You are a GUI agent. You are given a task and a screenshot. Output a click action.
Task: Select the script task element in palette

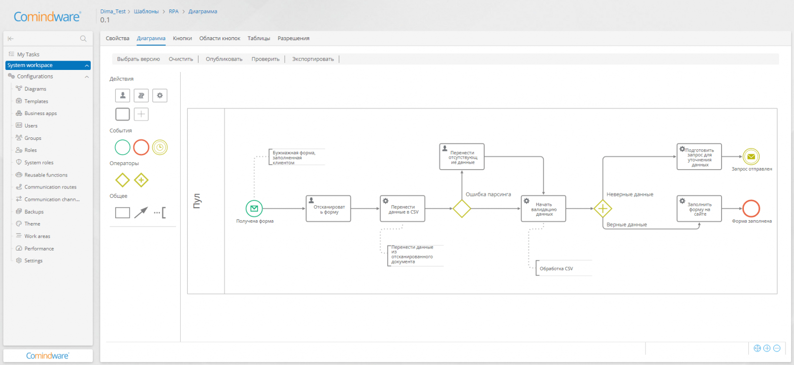click(x=141, y=95)
